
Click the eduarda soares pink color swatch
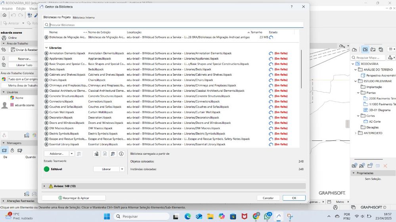point(12,105)
